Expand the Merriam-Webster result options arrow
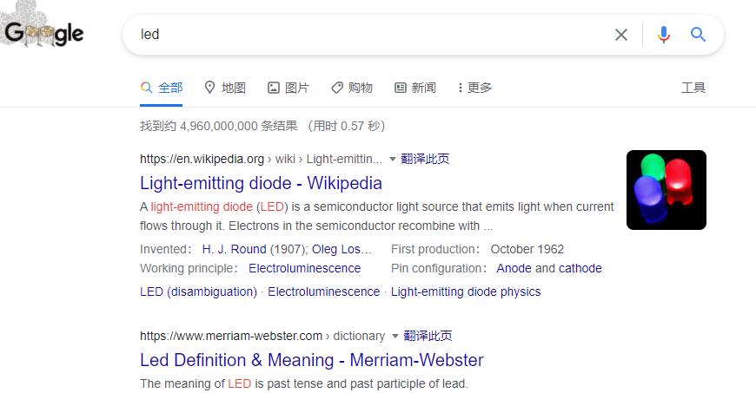The width and height of the screenshot is (756, 393). (395, 336)
